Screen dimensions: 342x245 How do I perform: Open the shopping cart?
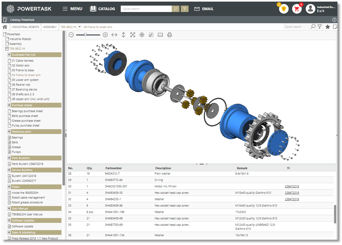point(297,9)
